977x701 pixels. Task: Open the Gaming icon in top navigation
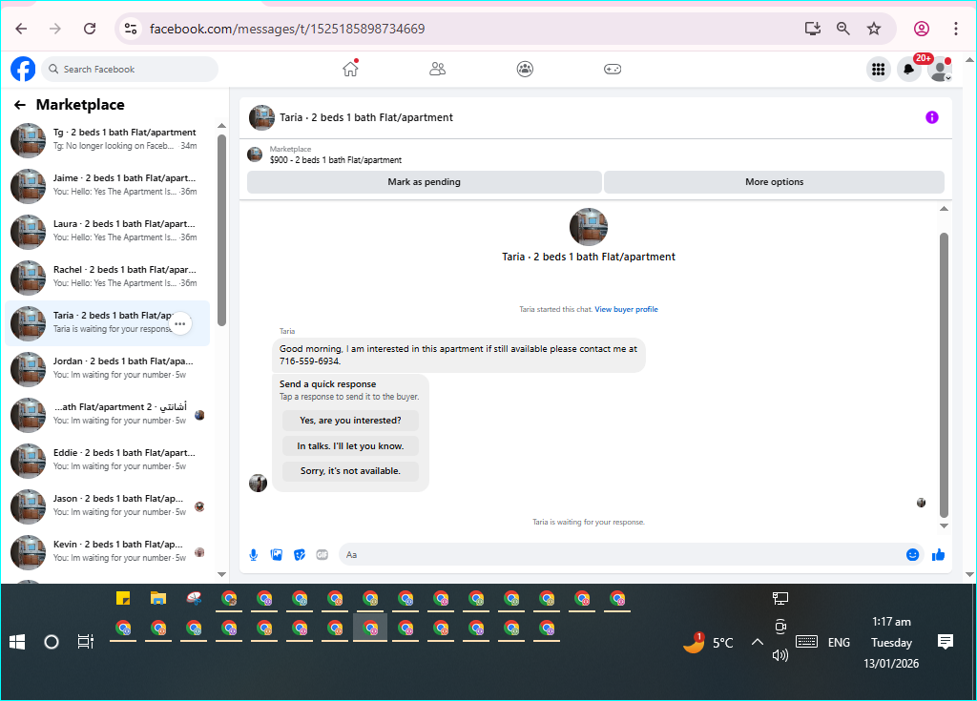click(x=613, y=69)
